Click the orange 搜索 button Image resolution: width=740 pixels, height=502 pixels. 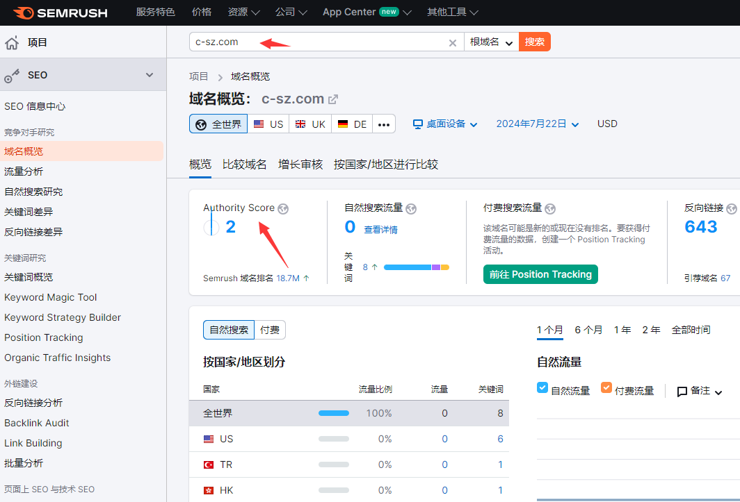coord(534,42)
